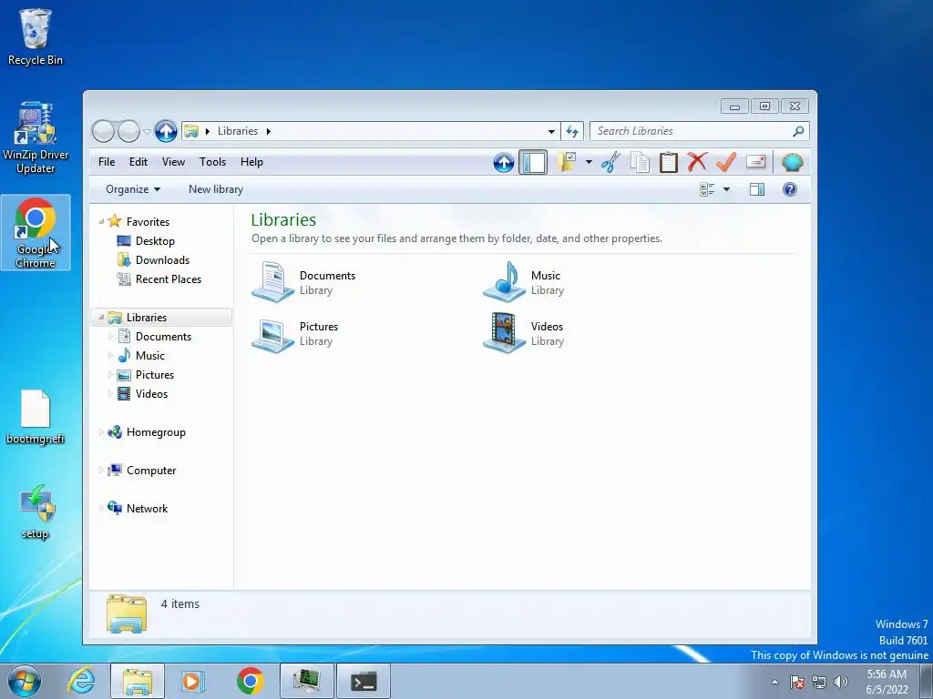This screenshot has height=699, width=933.
Task: Click the Paste clipboard icon
Action: (668, 162)
